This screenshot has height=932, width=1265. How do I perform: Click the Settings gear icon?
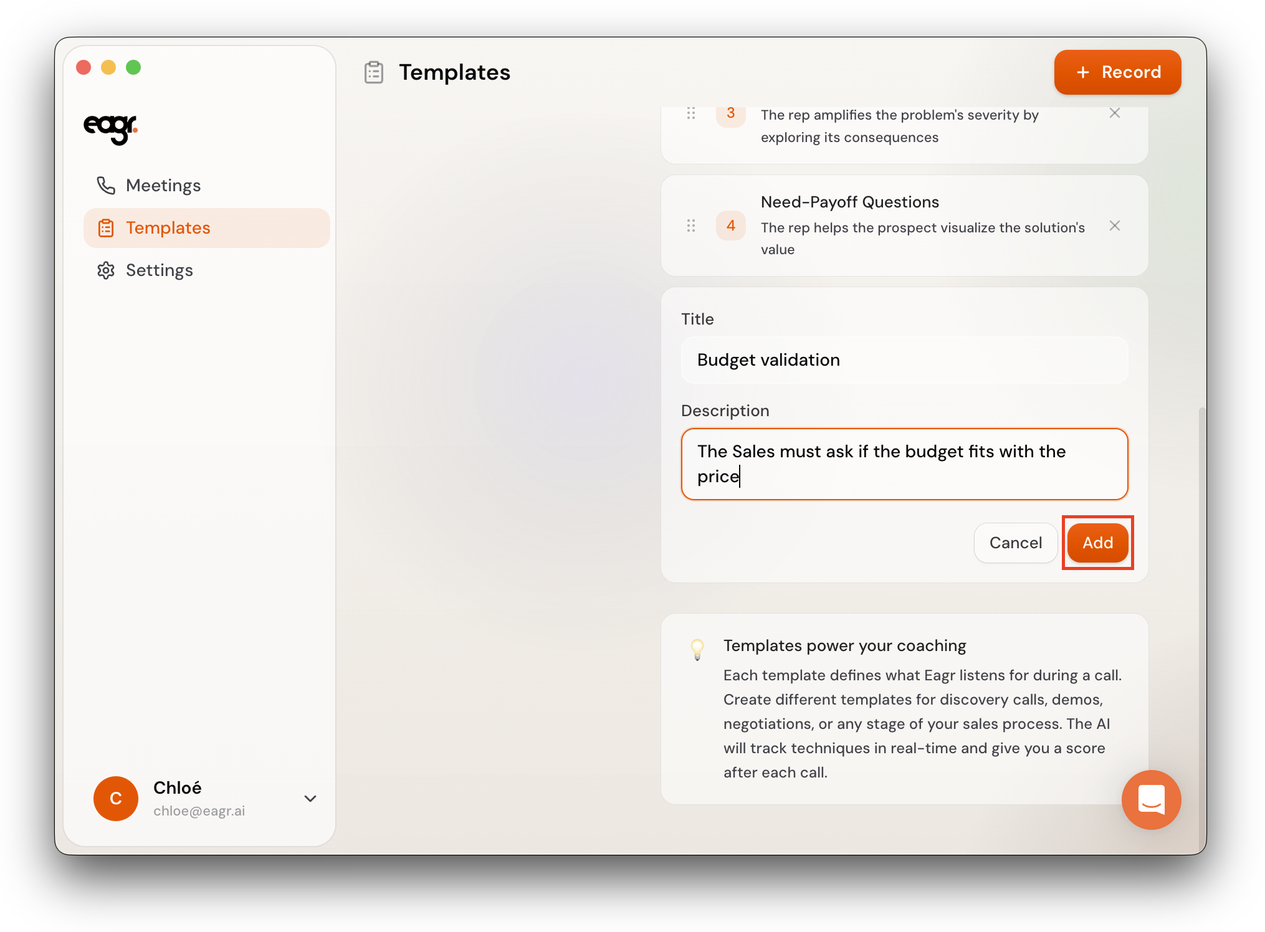(x=106, y=270)
